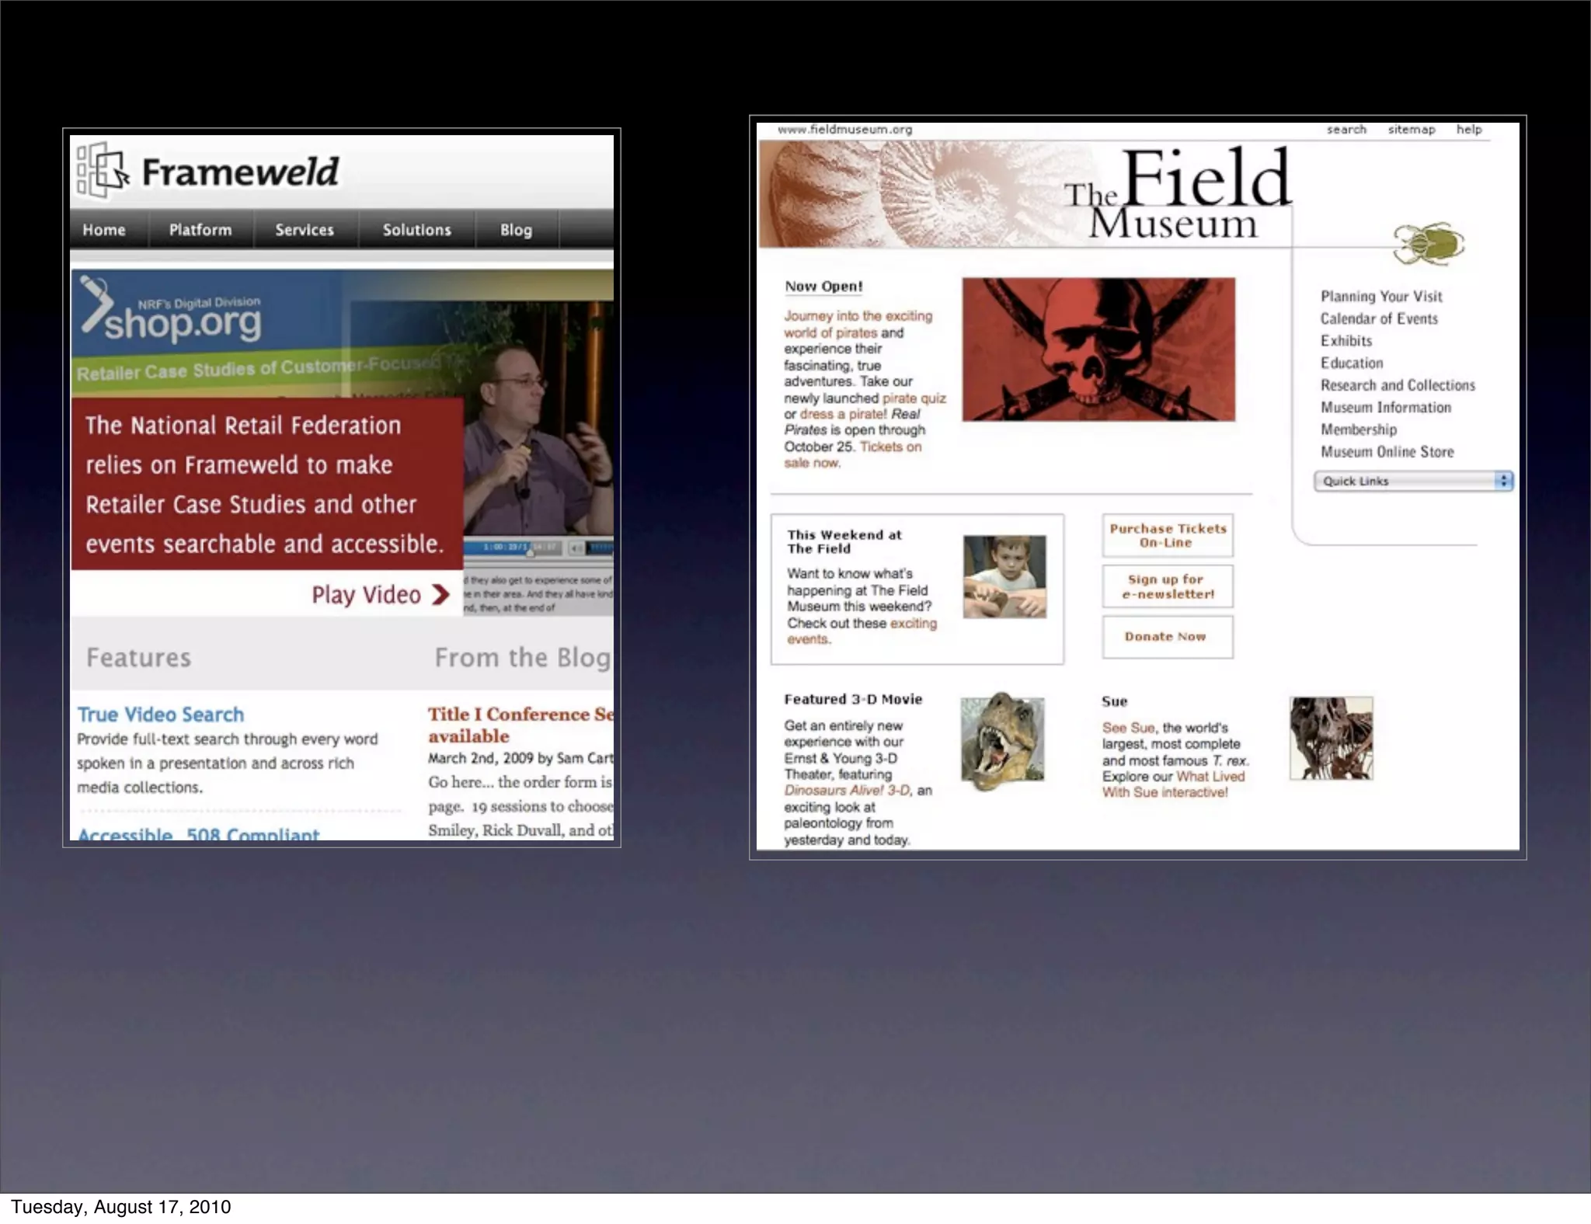Expand the Quick Links dropdown
1591x1224 pixels.
[1413, 481]
